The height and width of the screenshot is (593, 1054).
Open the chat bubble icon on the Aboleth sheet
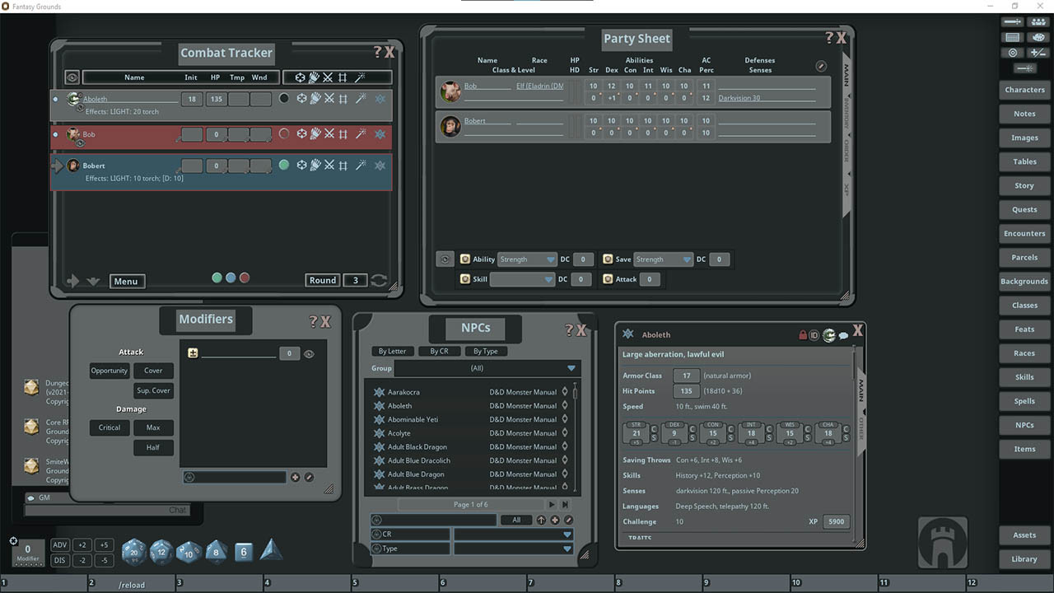pyautogui.click(x=842, y=334)
